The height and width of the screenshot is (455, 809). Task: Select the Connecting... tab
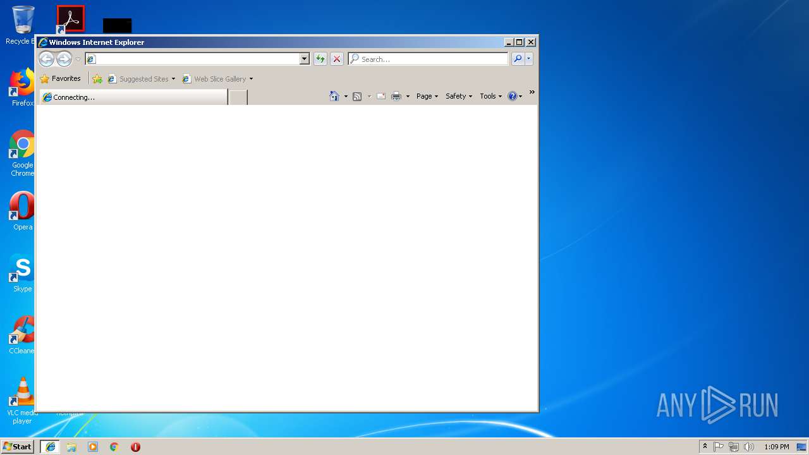tap(133, 97)
